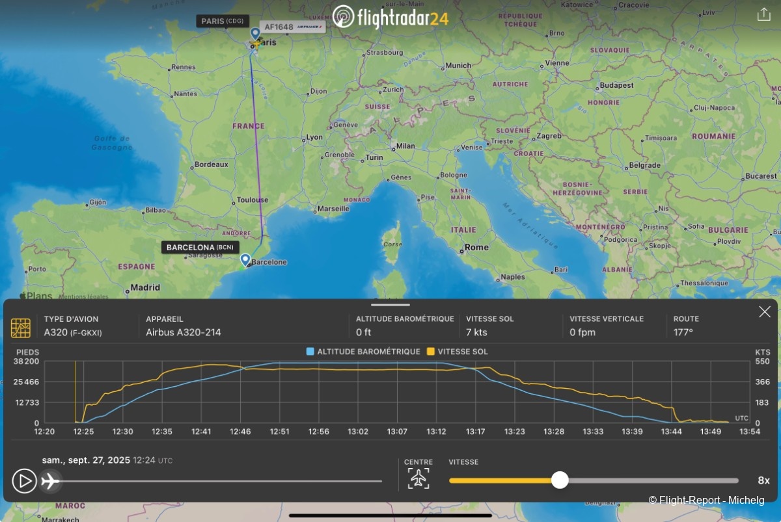781x522 pixels.
Task: Tap the Paris departure pin marker
Action: [x=255, y=34]
